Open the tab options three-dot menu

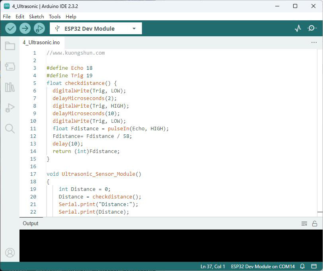point(314,42)
